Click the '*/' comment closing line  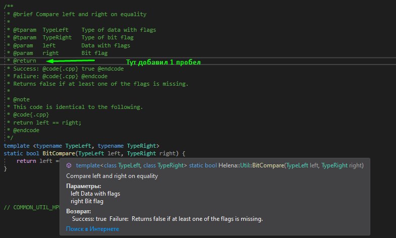tap(10, 138)
